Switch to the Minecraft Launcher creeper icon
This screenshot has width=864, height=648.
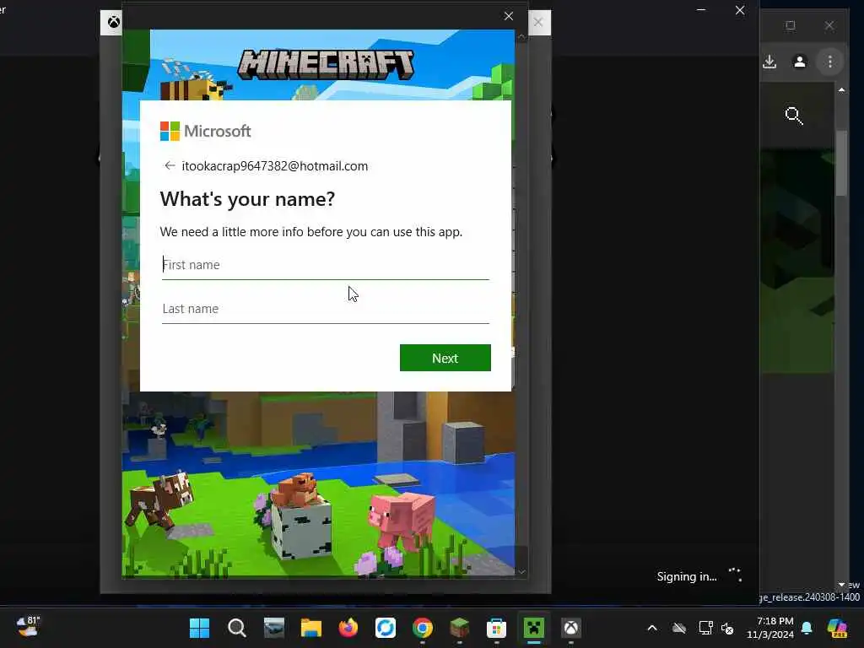pyautogui.click(x=534, y=628)
